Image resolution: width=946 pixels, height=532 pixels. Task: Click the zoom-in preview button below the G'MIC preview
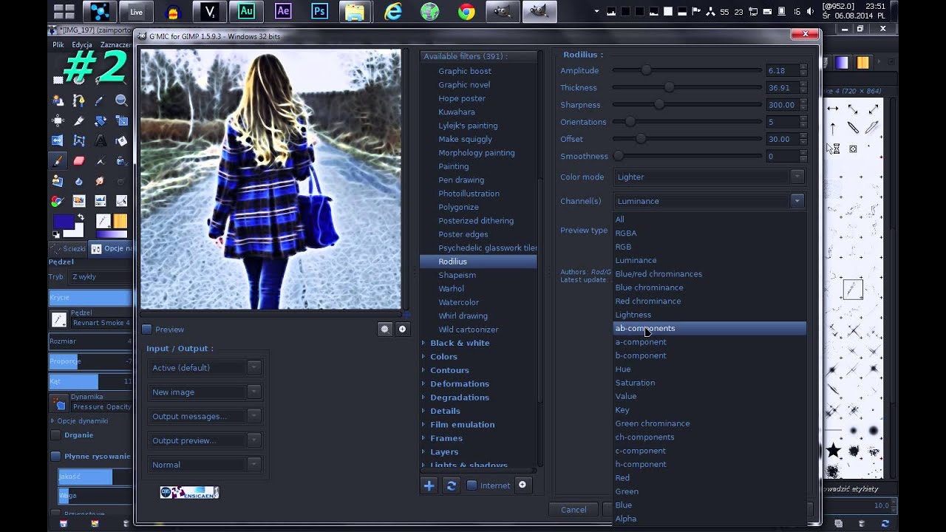click(x=402, y=330)
